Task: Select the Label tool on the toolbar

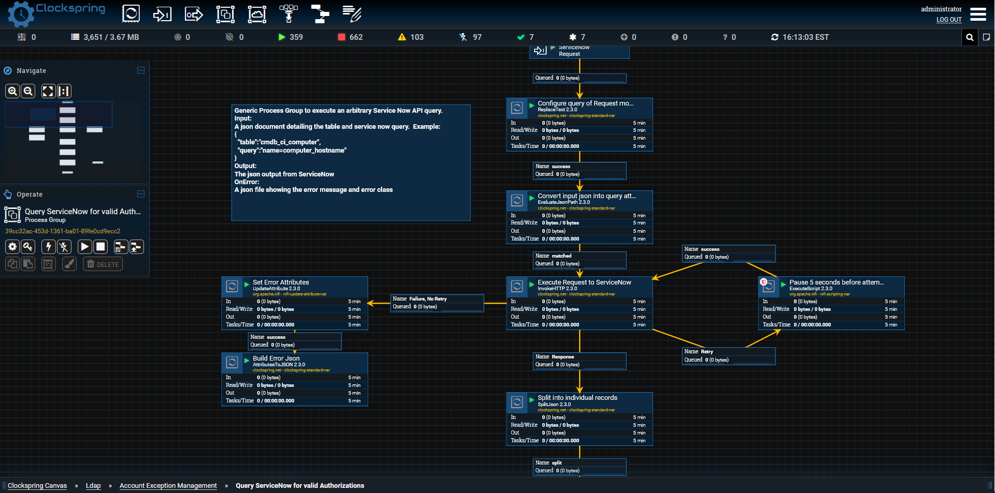Action: (x=352, y=14)
